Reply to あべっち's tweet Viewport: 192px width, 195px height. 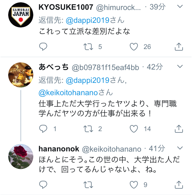click(43, 129)
